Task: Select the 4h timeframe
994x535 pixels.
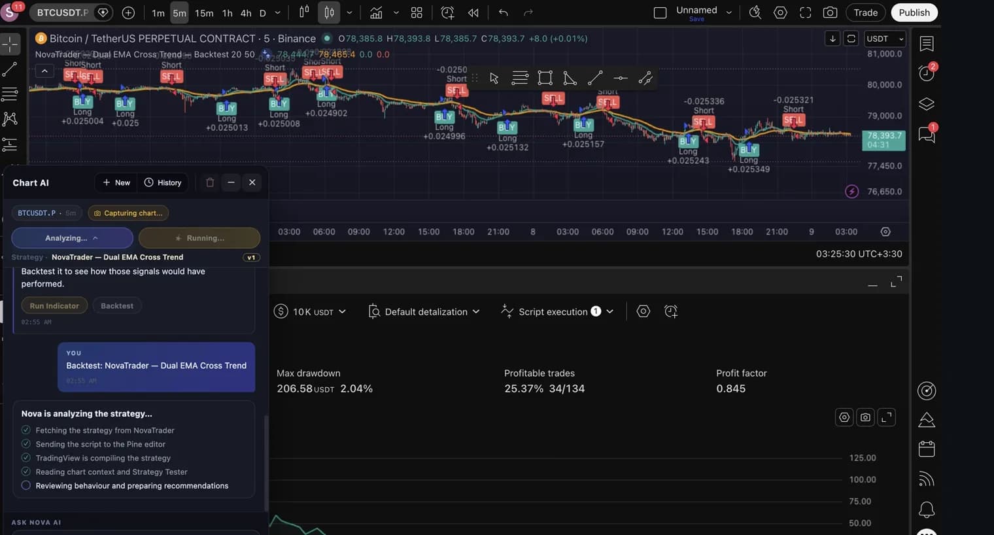Action: [x=246, y=12]
